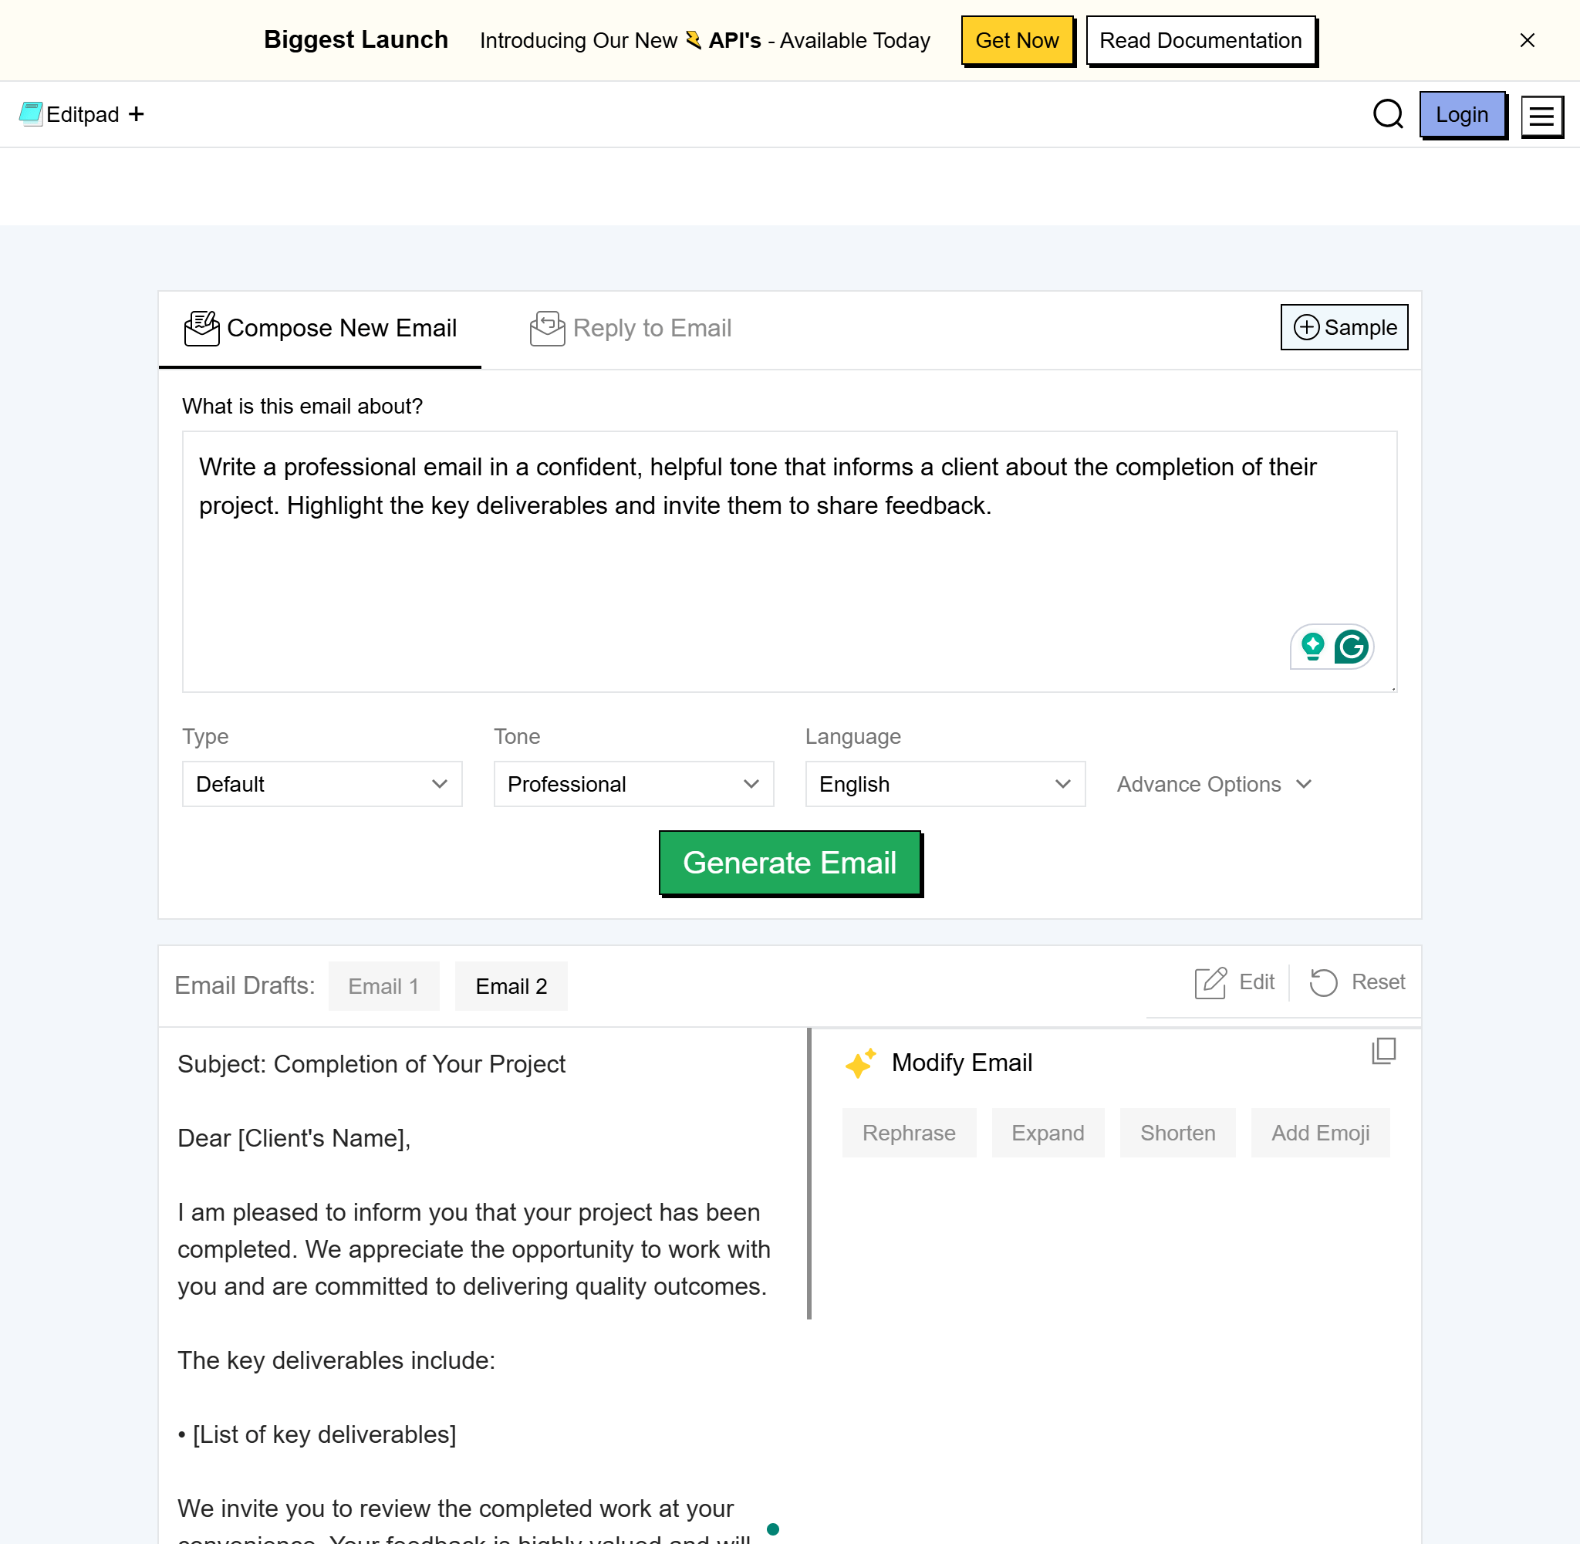Open the Language dropdown showing English

[x=944, y=784]
